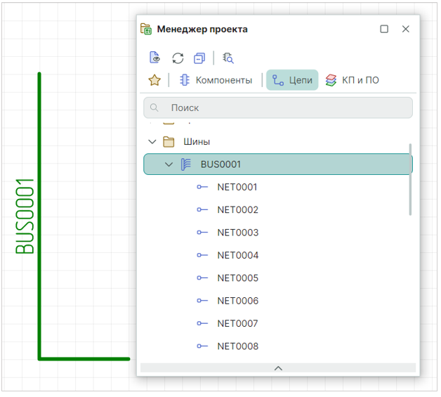Select the NET0002 net

(x=237, y=210)
